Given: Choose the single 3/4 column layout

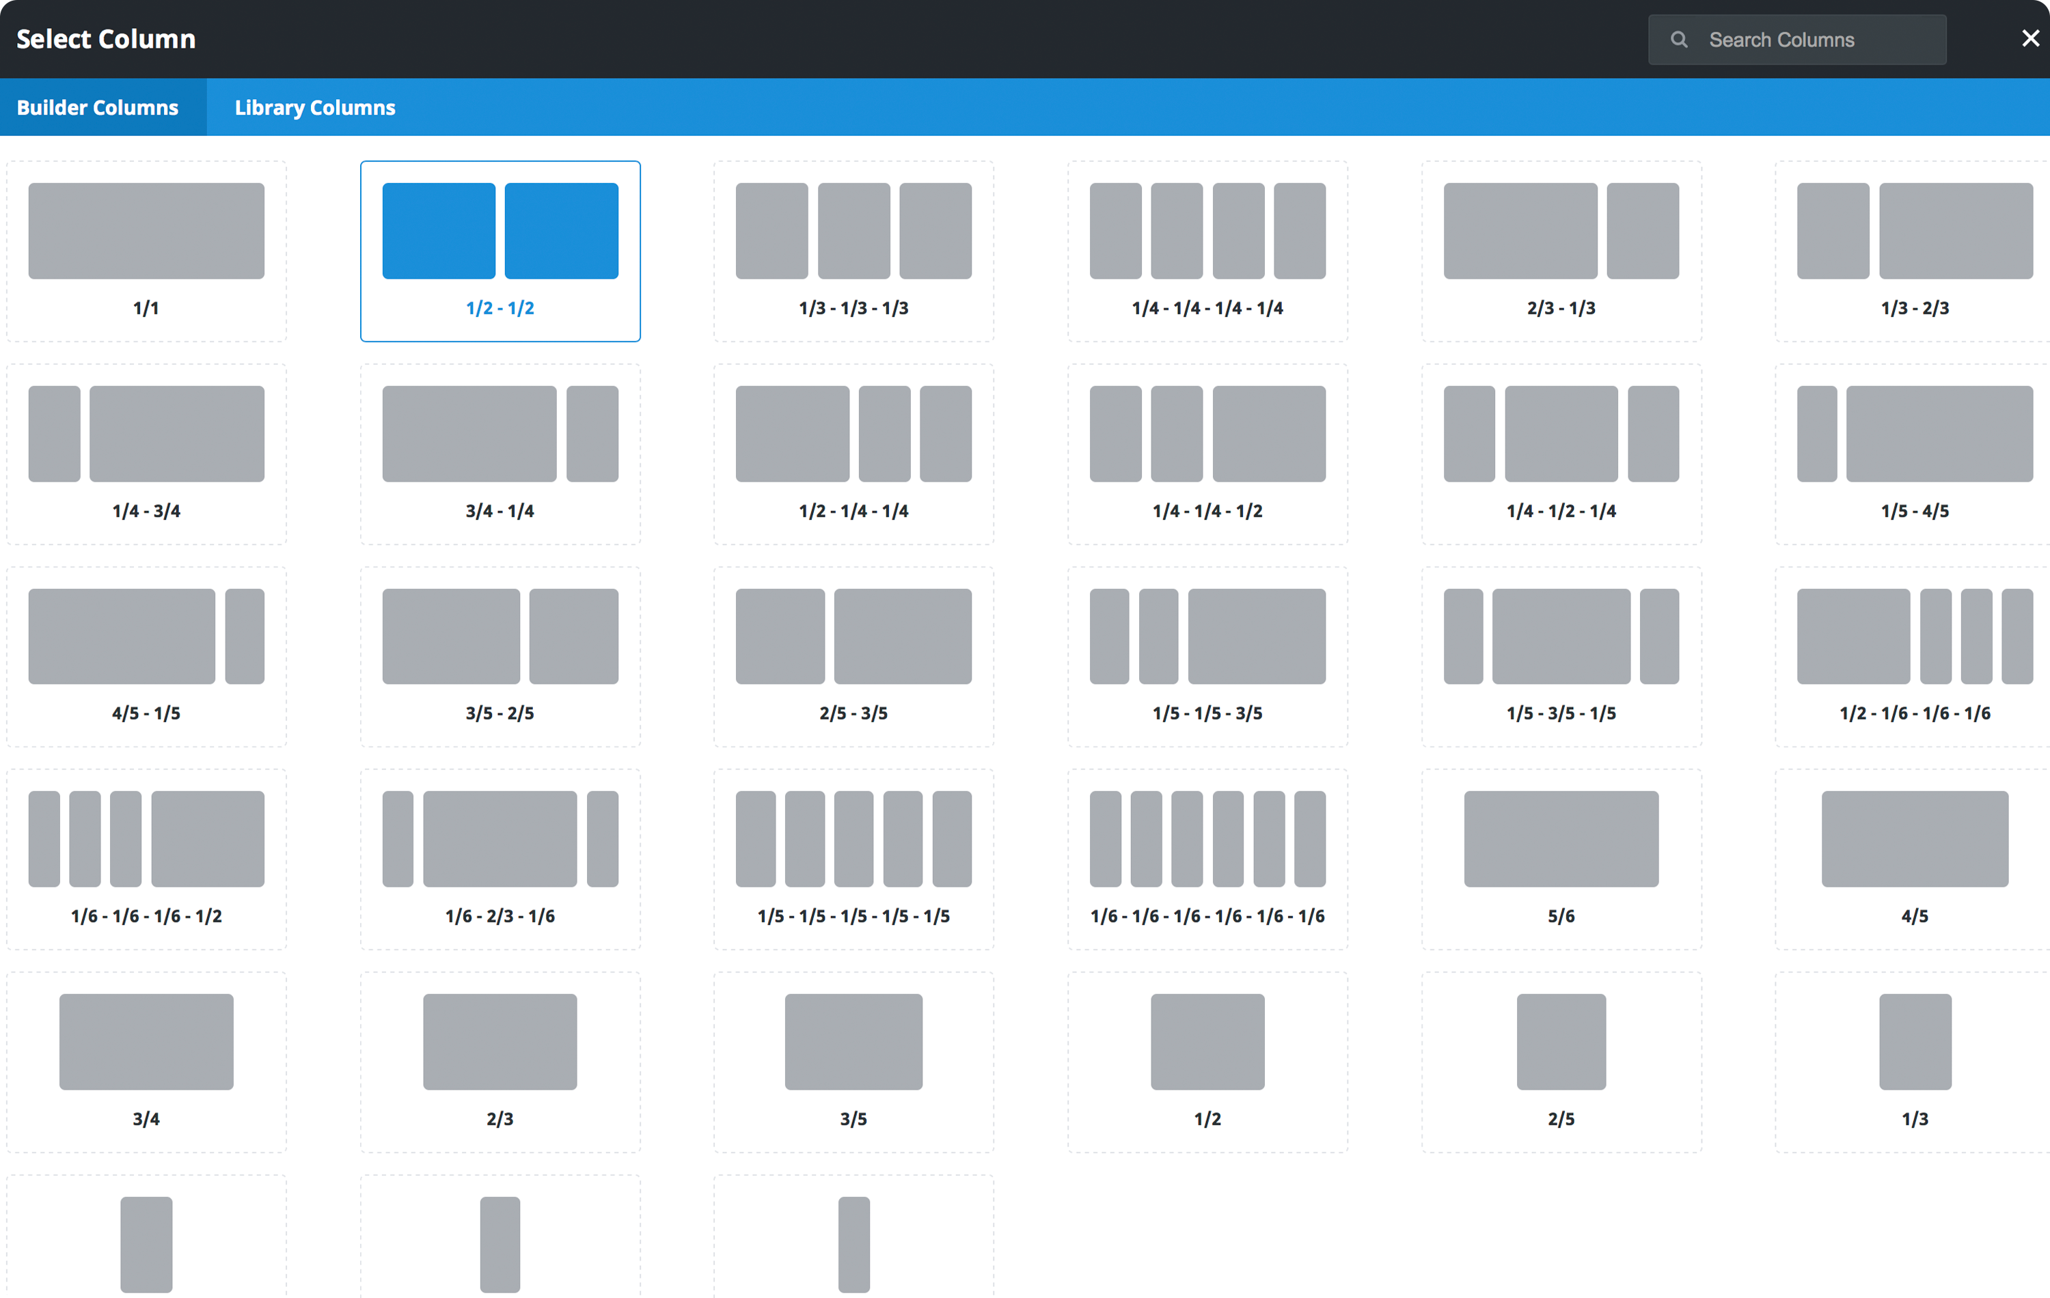Looking at the screenshot, I should [x=146, y=1060].
